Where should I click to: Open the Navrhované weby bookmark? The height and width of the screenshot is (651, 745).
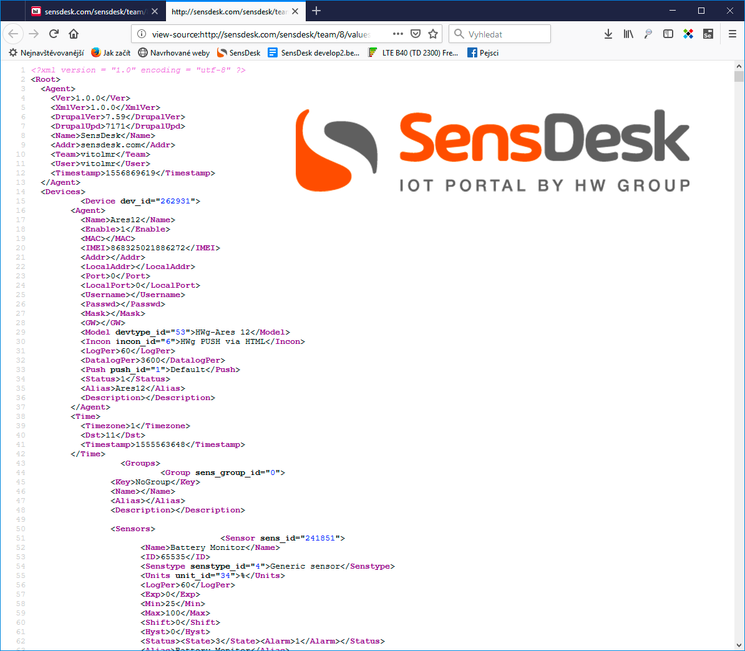174,53
